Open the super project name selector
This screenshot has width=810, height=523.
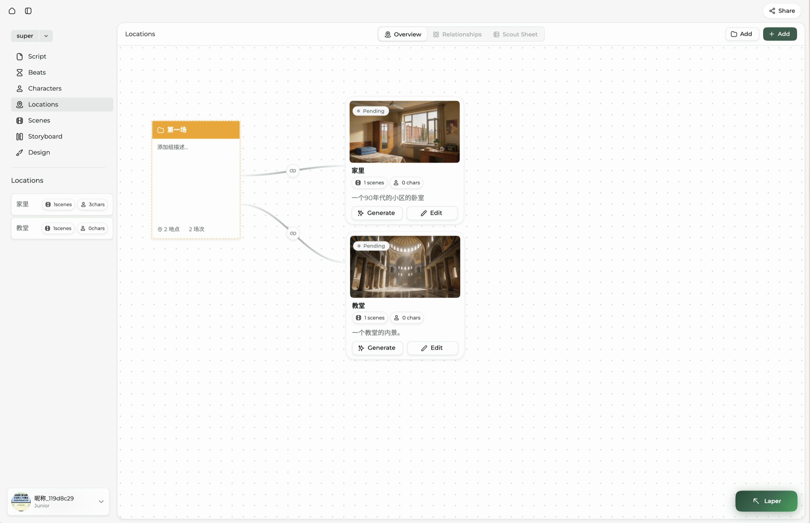(x=25, y=36)
